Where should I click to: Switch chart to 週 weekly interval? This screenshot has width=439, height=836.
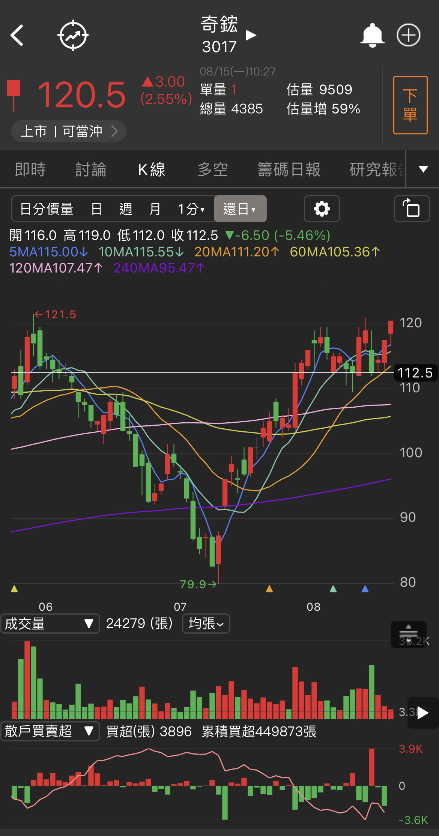[126, 209]
